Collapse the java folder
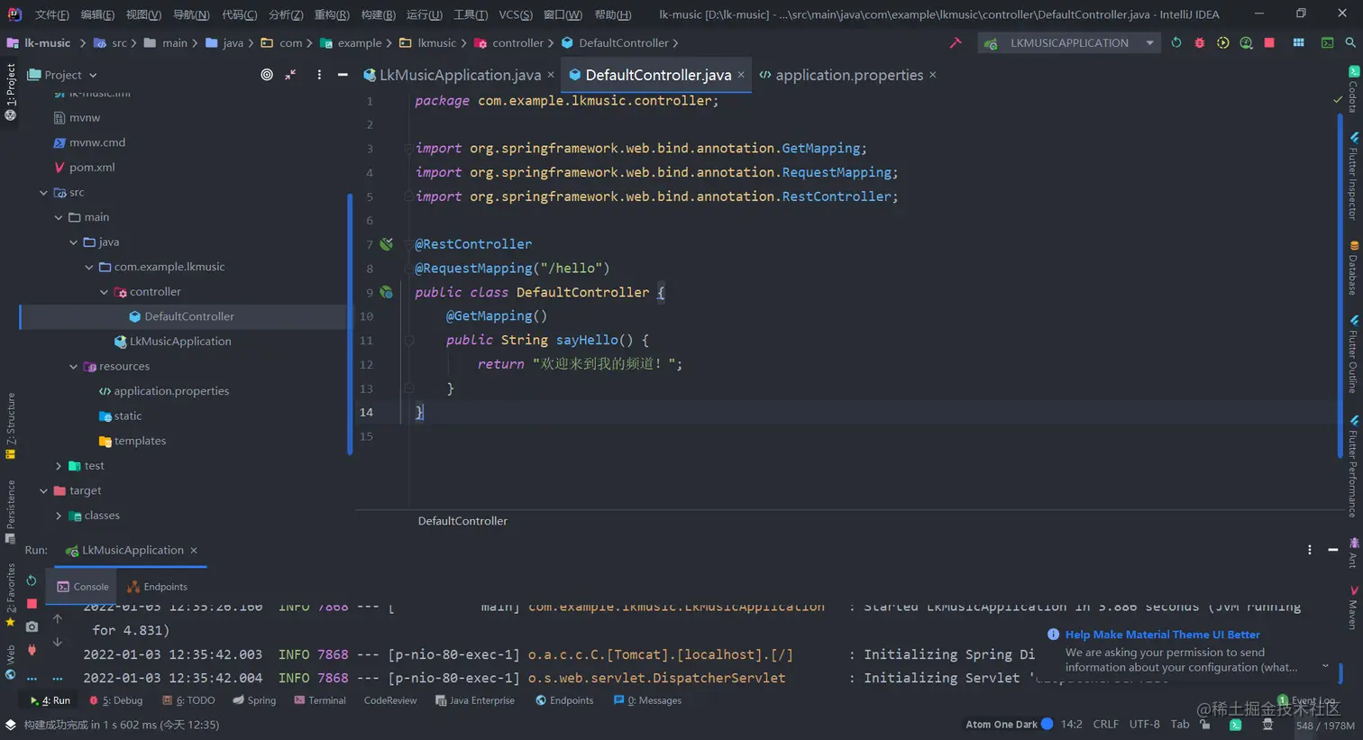The image size is (1363, 740). 74,242
